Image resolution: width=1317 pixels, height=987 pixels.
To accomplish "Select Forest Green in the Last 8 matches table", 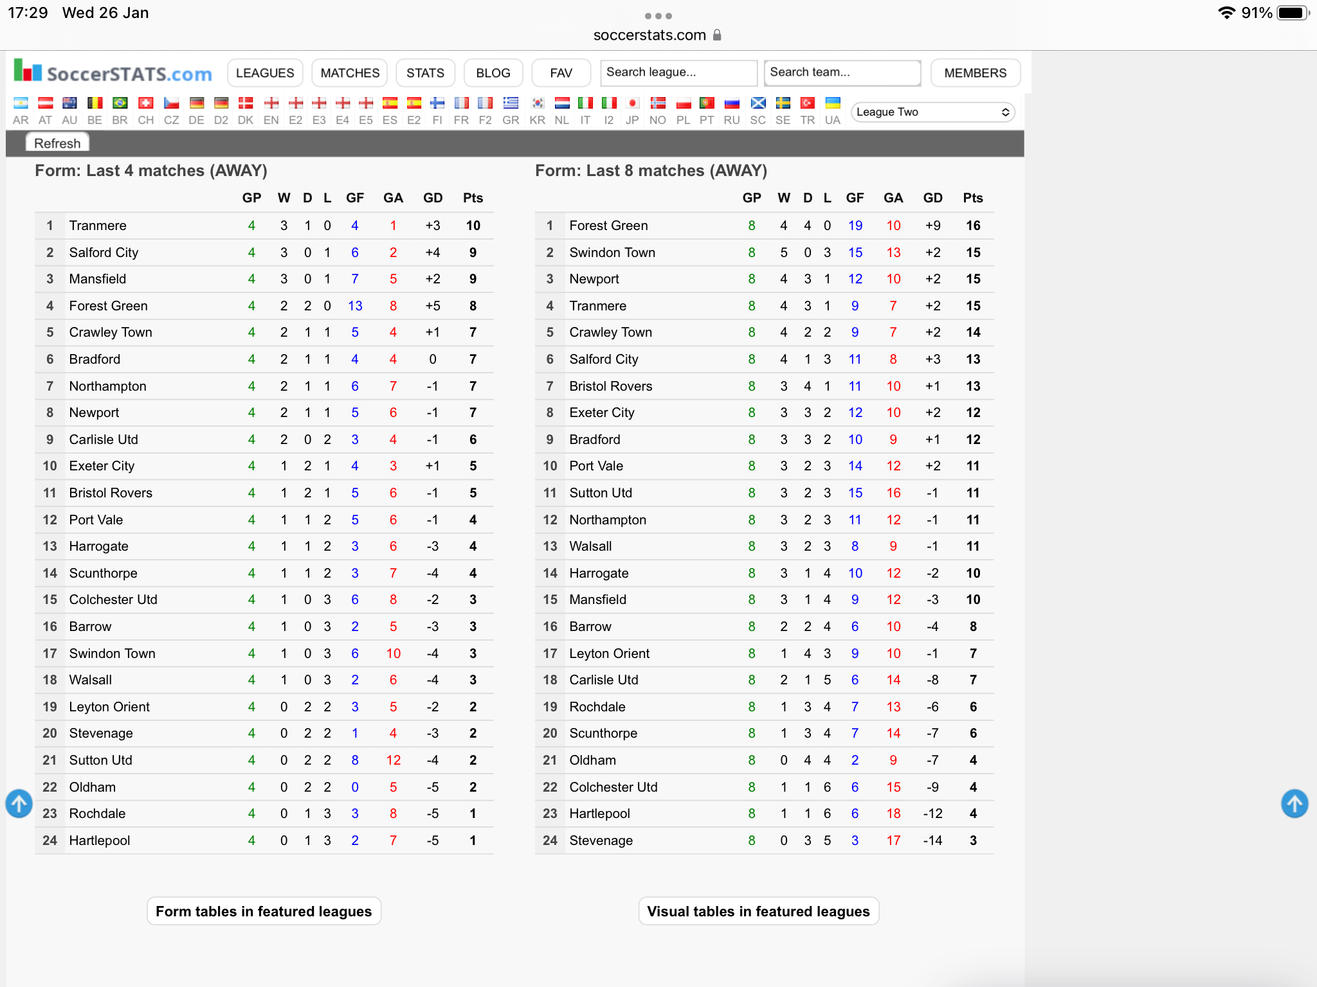I will pos(608,226).
